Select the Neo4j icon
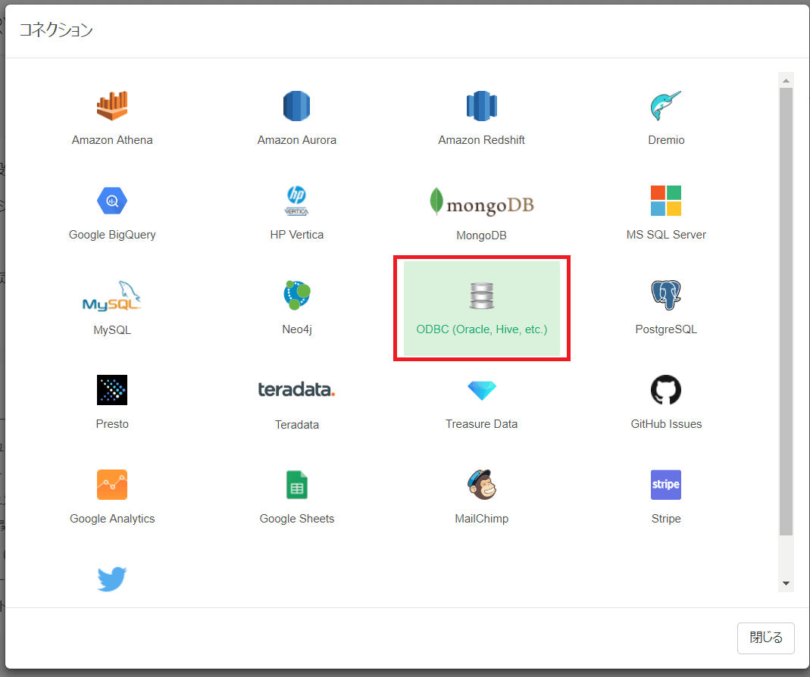810x677 pixels. click(x=296, y=295)
